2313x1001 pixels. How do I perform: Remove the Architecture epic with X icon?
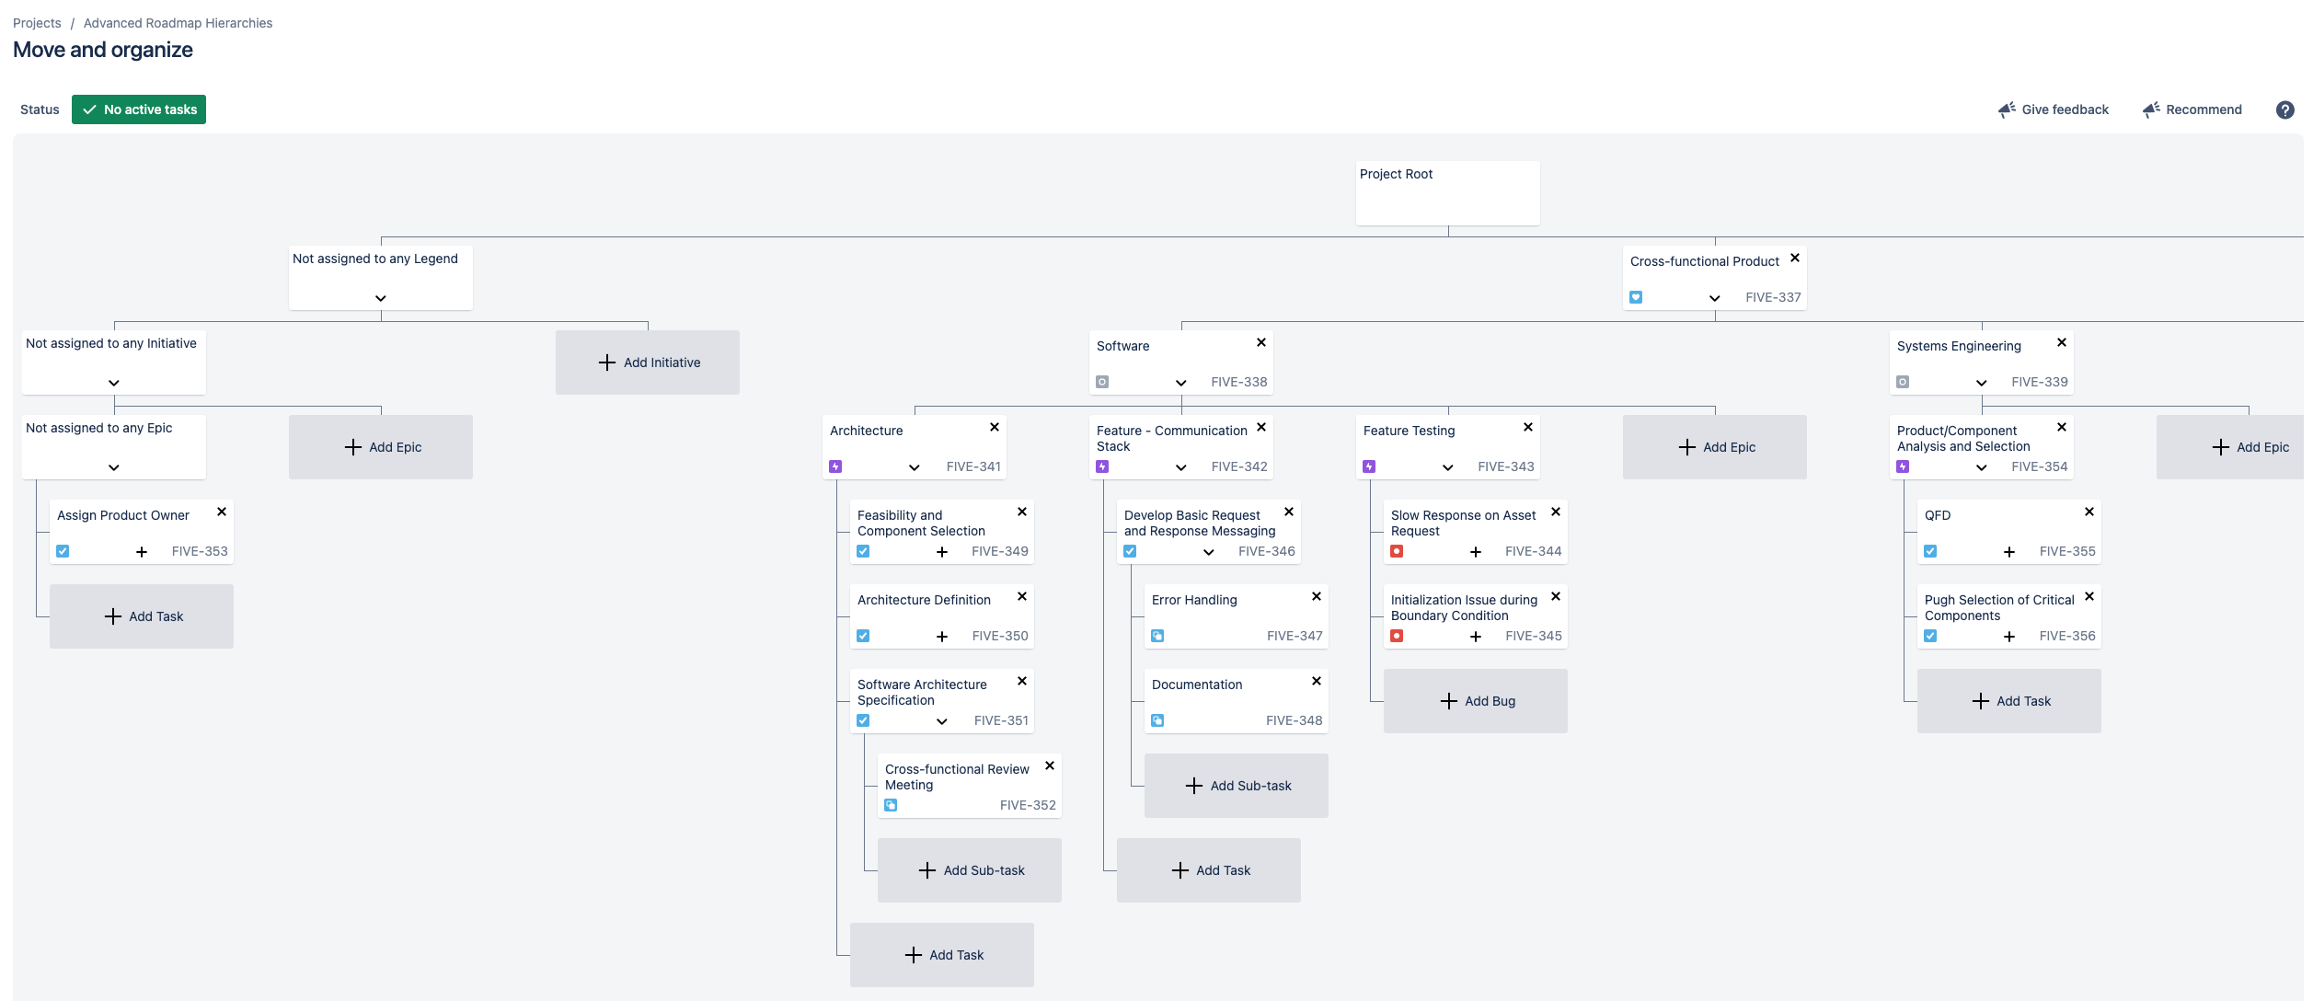pyautogui.click(x=995, y=427)
